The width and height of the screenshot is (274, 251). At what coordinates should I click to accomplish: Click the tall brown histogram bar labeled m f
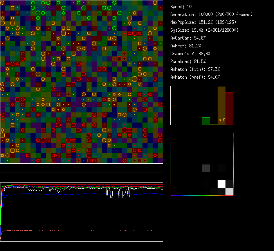[x=221, y=106]
